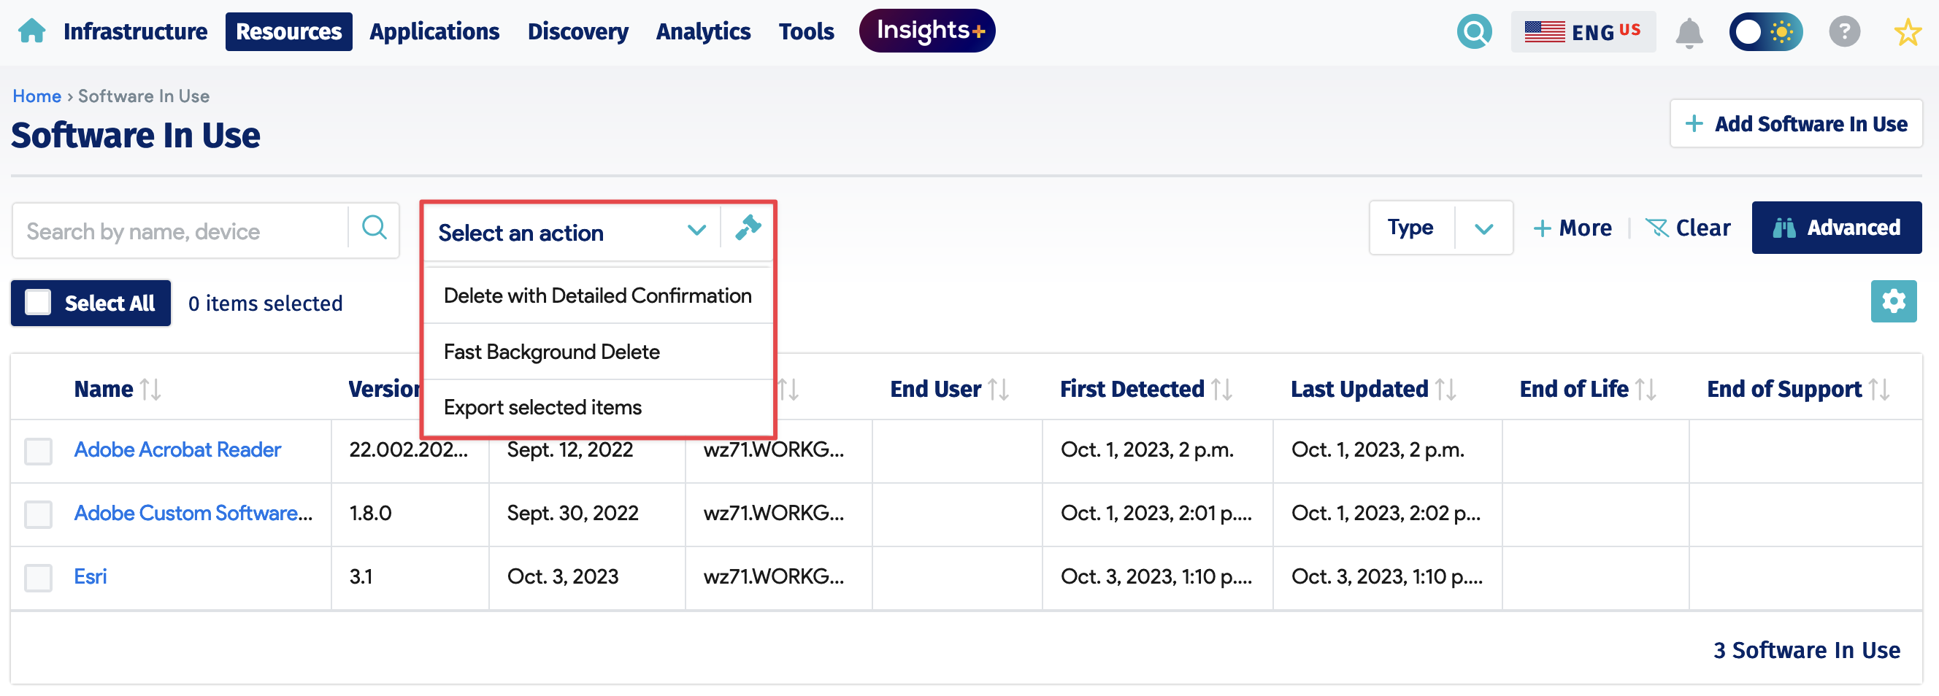This screenshot has height=696, width=1939.
Task: Click Add Software In Use button
Action: [x=1795, y=123]
